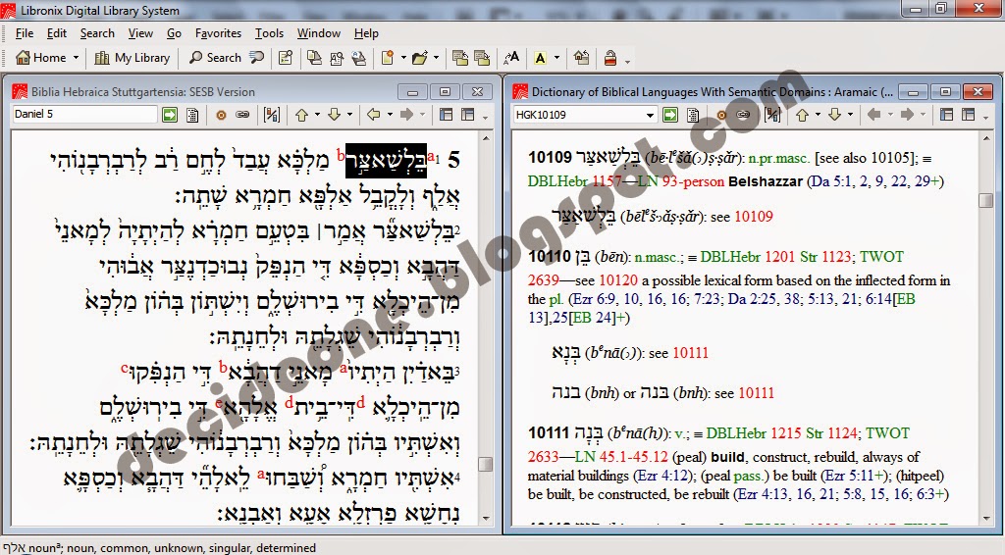Click second pane layout icon in Biblia Hebraica toolbar
Viewport: 1005px width, 555px height.
(x=468, y=115)
